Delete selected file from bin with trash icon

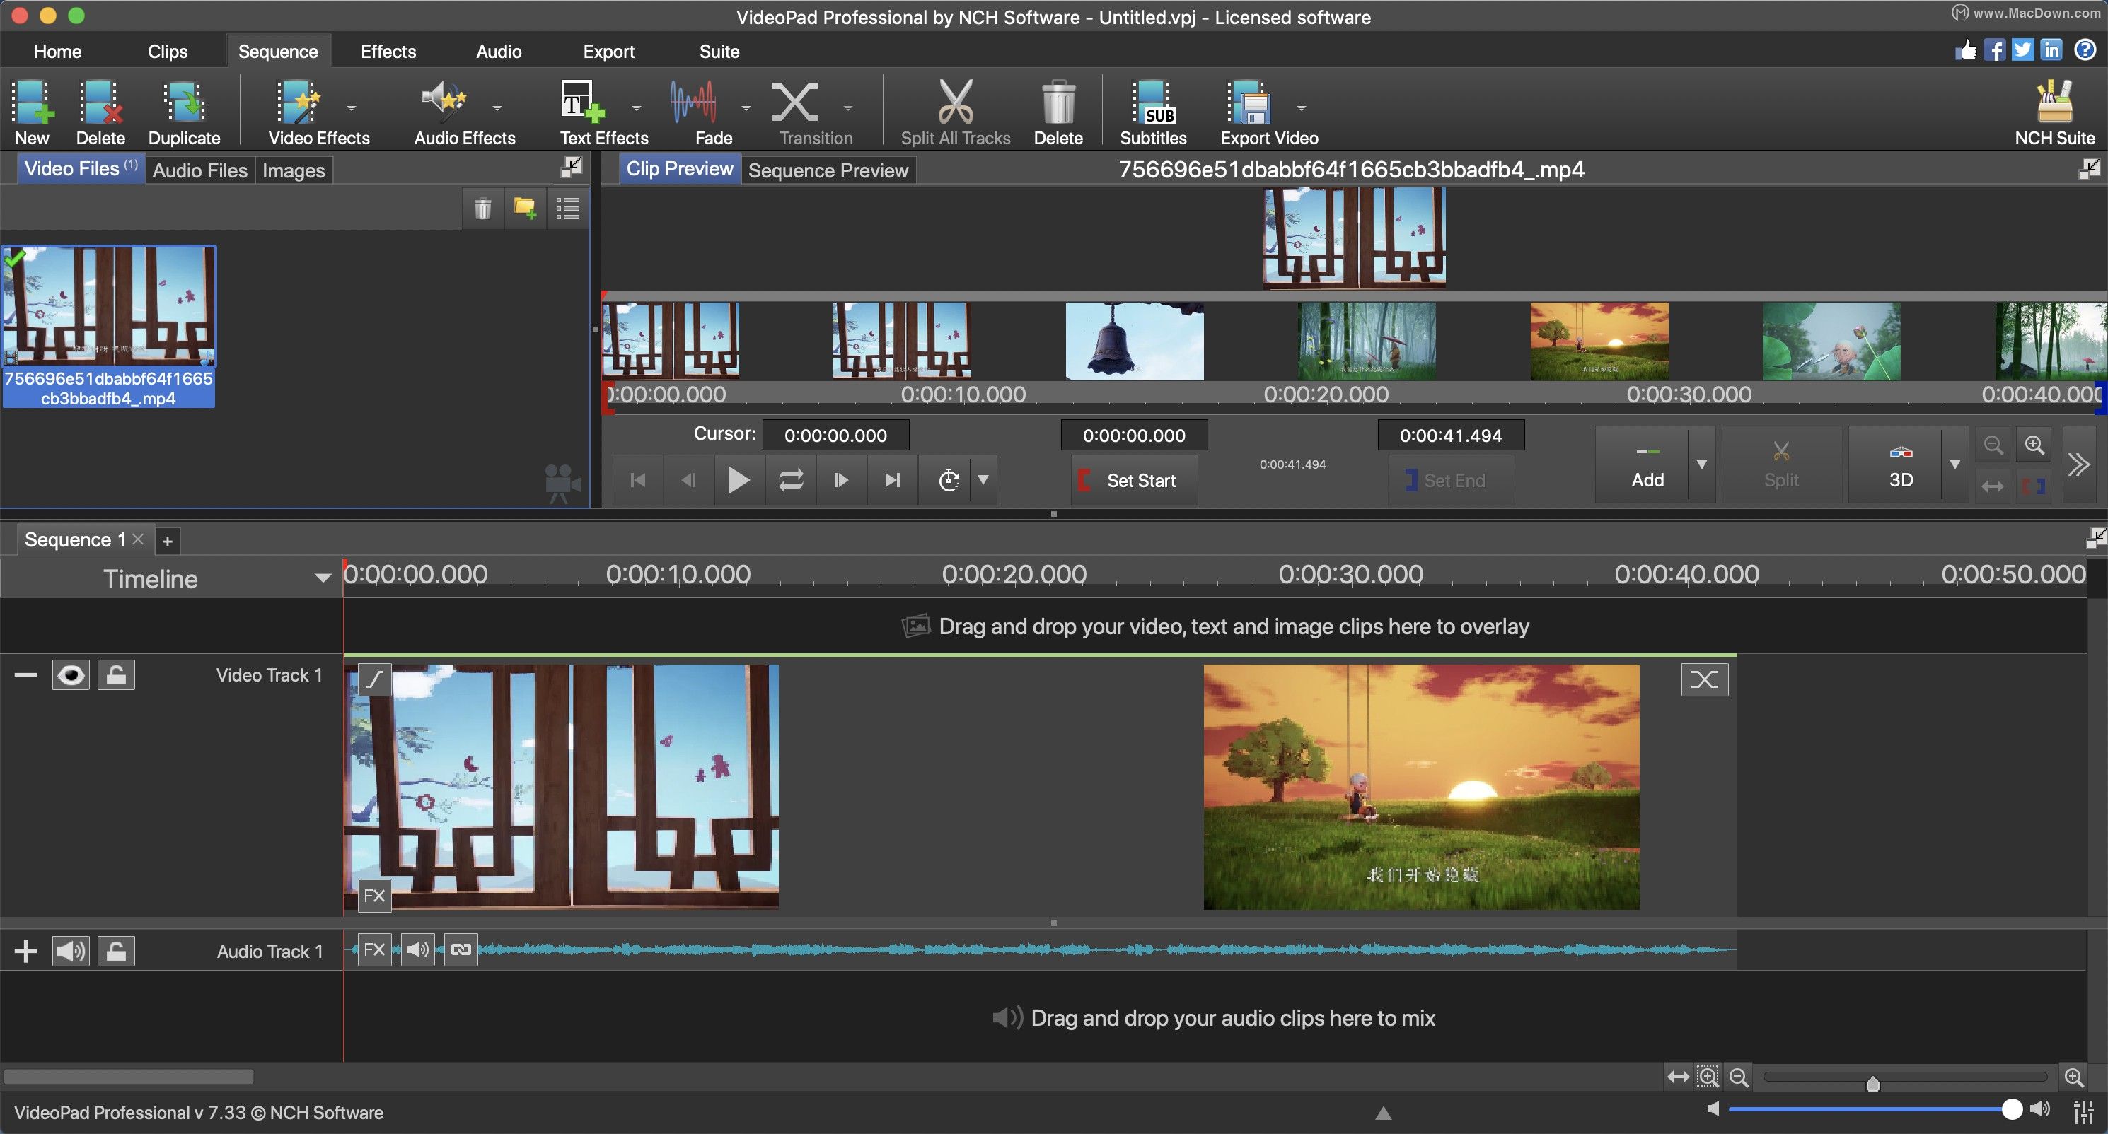click(483, 209)
